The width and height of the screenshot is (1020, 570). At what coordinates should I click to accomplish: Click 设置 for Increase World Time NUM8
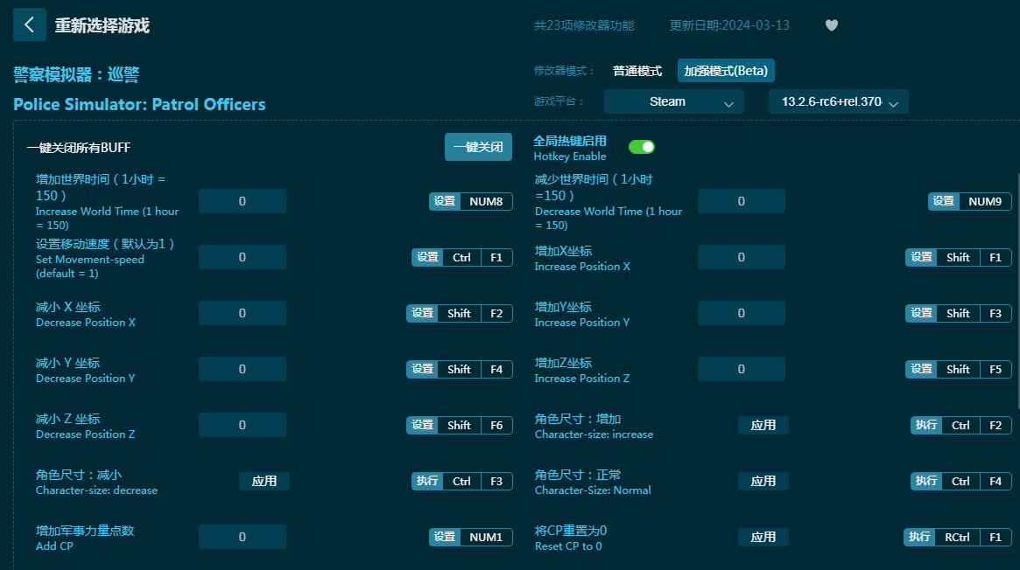pyautogui.click(x=445, y=201)
